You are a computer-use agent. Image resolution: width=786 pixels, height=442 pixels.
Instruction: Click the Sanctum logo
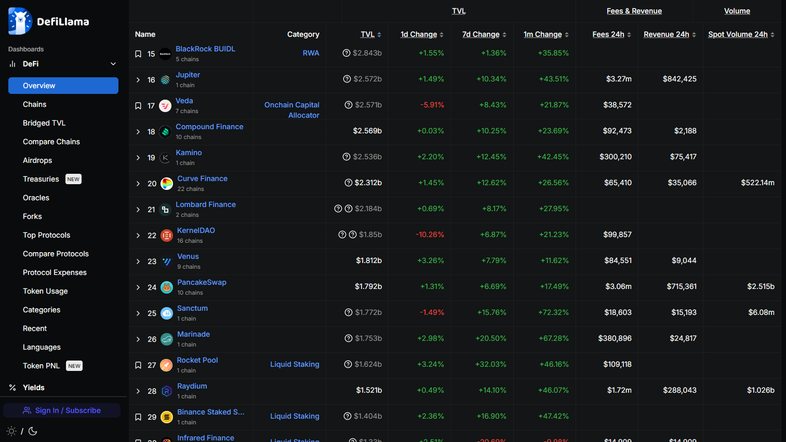[167, 313]
